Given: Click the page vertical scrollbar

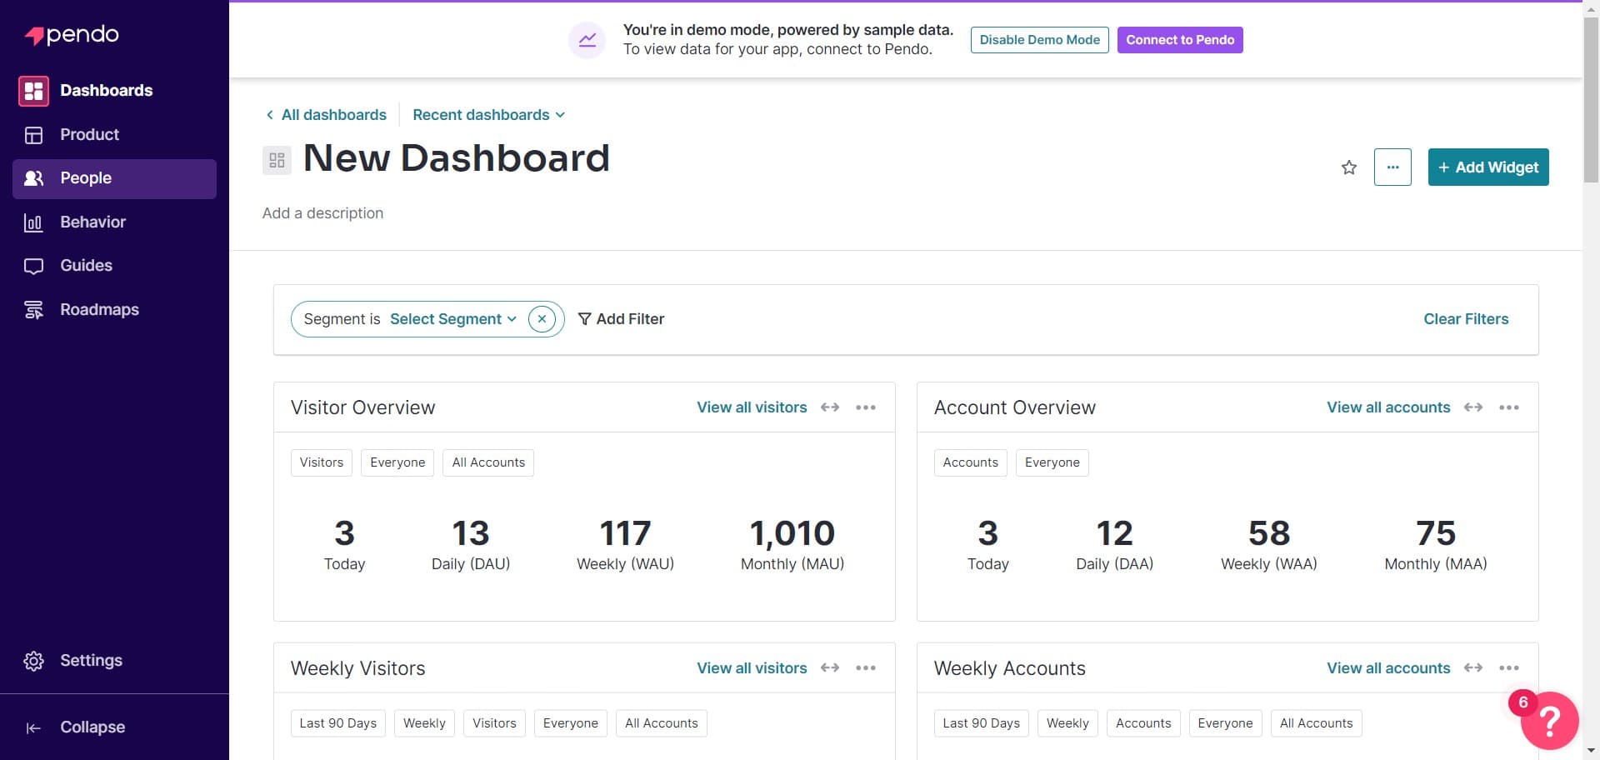Looking at the screenshot, I should coord(1590,100).
